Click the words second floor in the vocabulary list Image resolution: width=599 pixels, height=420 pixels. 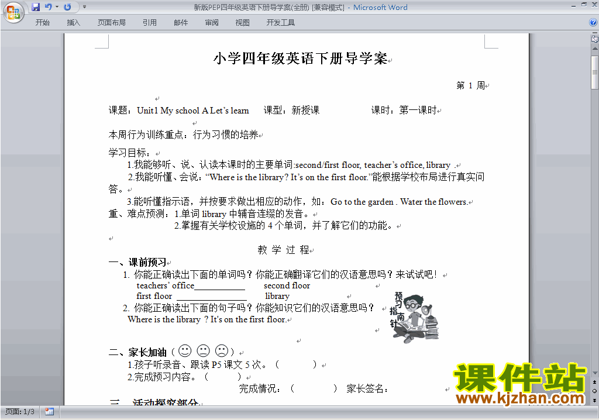tap(287, 285)
